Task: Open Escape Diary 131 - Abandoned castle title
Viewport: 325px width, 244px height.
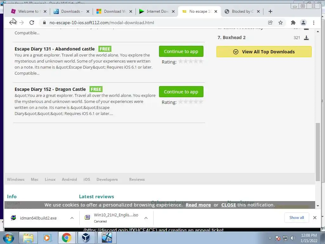Action: point(55,49)
